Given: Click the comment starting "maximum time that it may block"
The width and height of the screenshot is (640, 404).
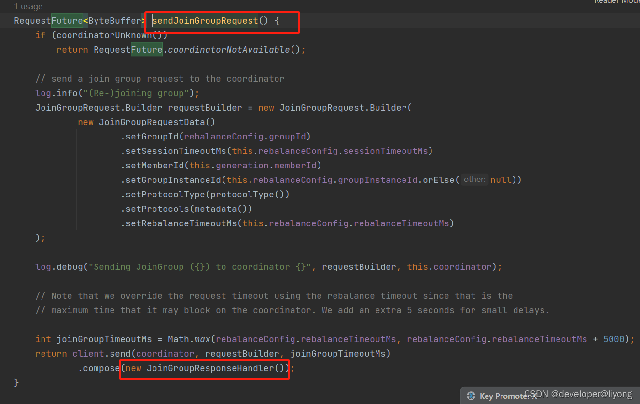Looking at the screenshot, I should point(292,310).
